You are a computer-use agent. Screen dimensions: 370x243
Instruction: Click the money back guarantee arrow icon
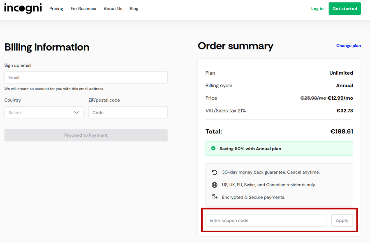(214, 172)
